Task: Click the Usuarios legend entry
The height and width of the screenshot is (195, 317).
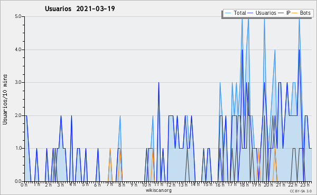Action: (262, 13)
